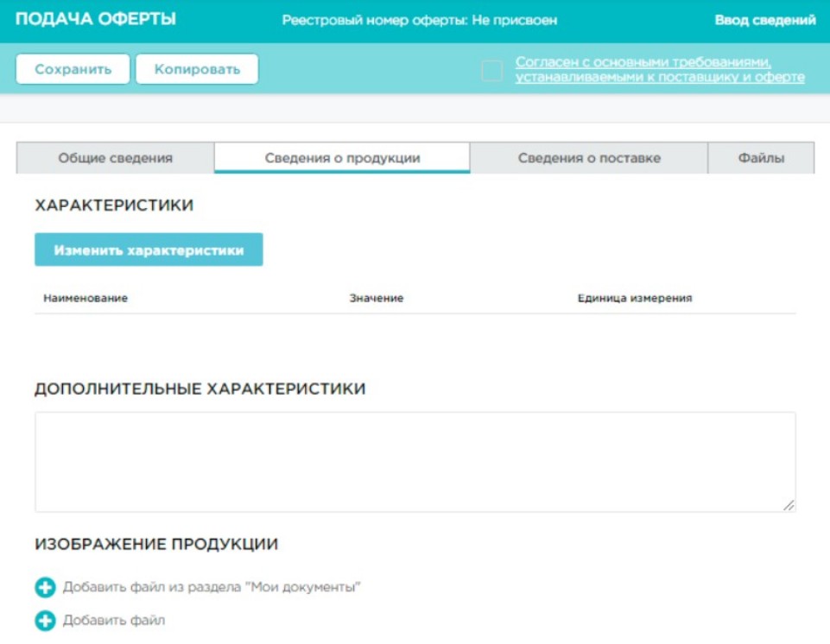The height and width of the screenshot is (644, 830).
Task: Click the "Значение" column header
Action: coord(377,298)
